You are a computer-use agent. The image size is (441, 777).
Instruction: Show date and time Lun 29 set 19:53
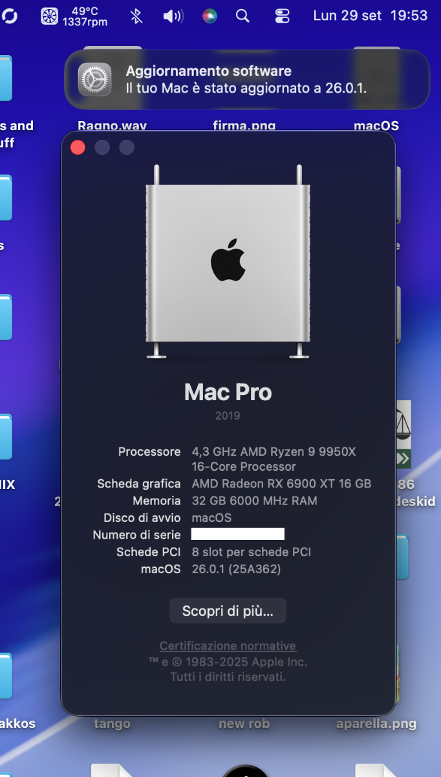click(371, 16)
